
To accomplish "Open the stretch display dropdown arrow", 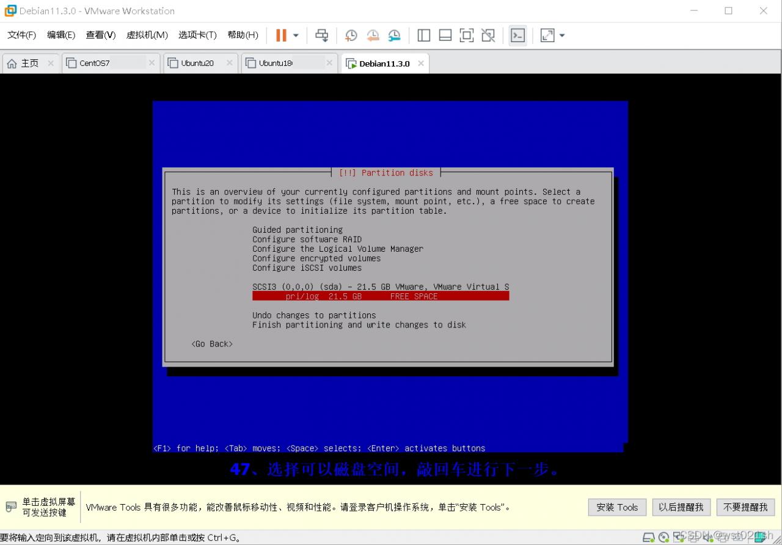I will click(x=562, y=35).
